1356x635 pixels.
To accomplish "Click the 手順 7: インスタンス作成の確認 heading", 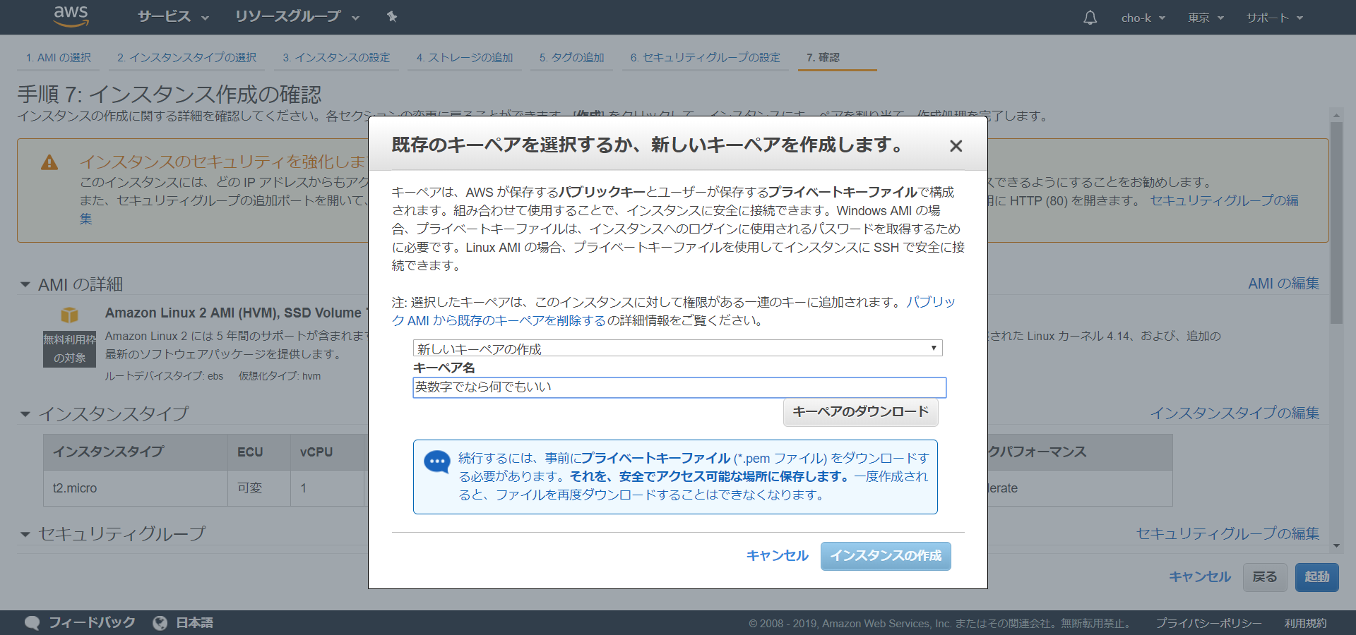I will point(169,95).
